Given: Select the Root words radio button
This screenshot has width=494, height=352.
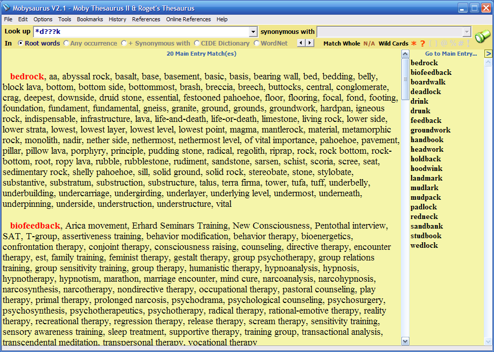Looking at the screenshot, I should pos(20,43).
